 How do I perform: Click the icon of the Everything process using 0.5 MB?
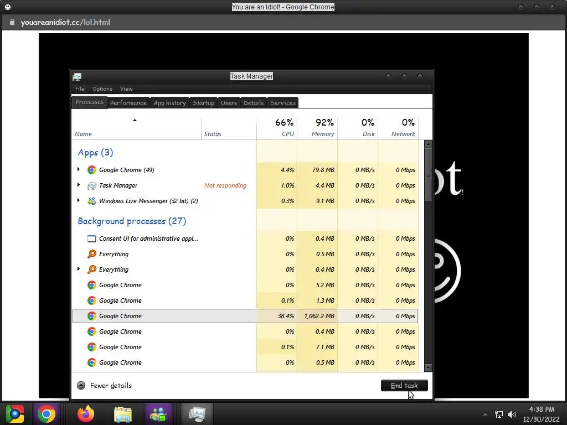pyautogui.click(x=92, y=254)
